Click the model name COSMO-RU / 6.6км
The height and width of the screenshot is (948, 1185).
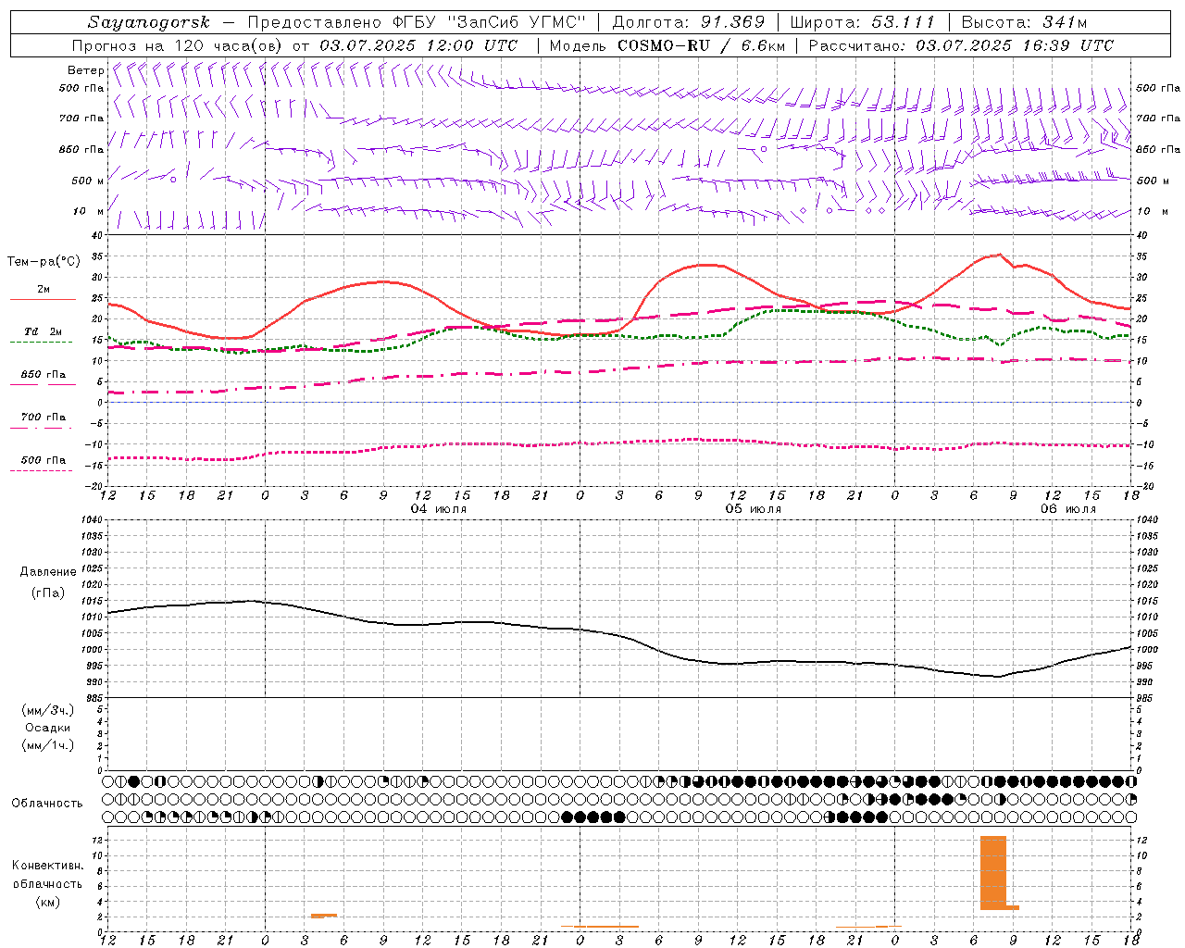click(x=701, y=45)
